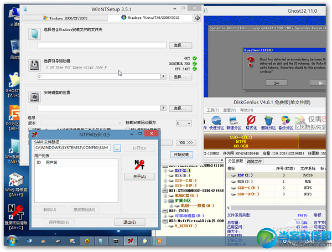Expand ESP (Z:) in DiskGenius tree

pos(165,171)
